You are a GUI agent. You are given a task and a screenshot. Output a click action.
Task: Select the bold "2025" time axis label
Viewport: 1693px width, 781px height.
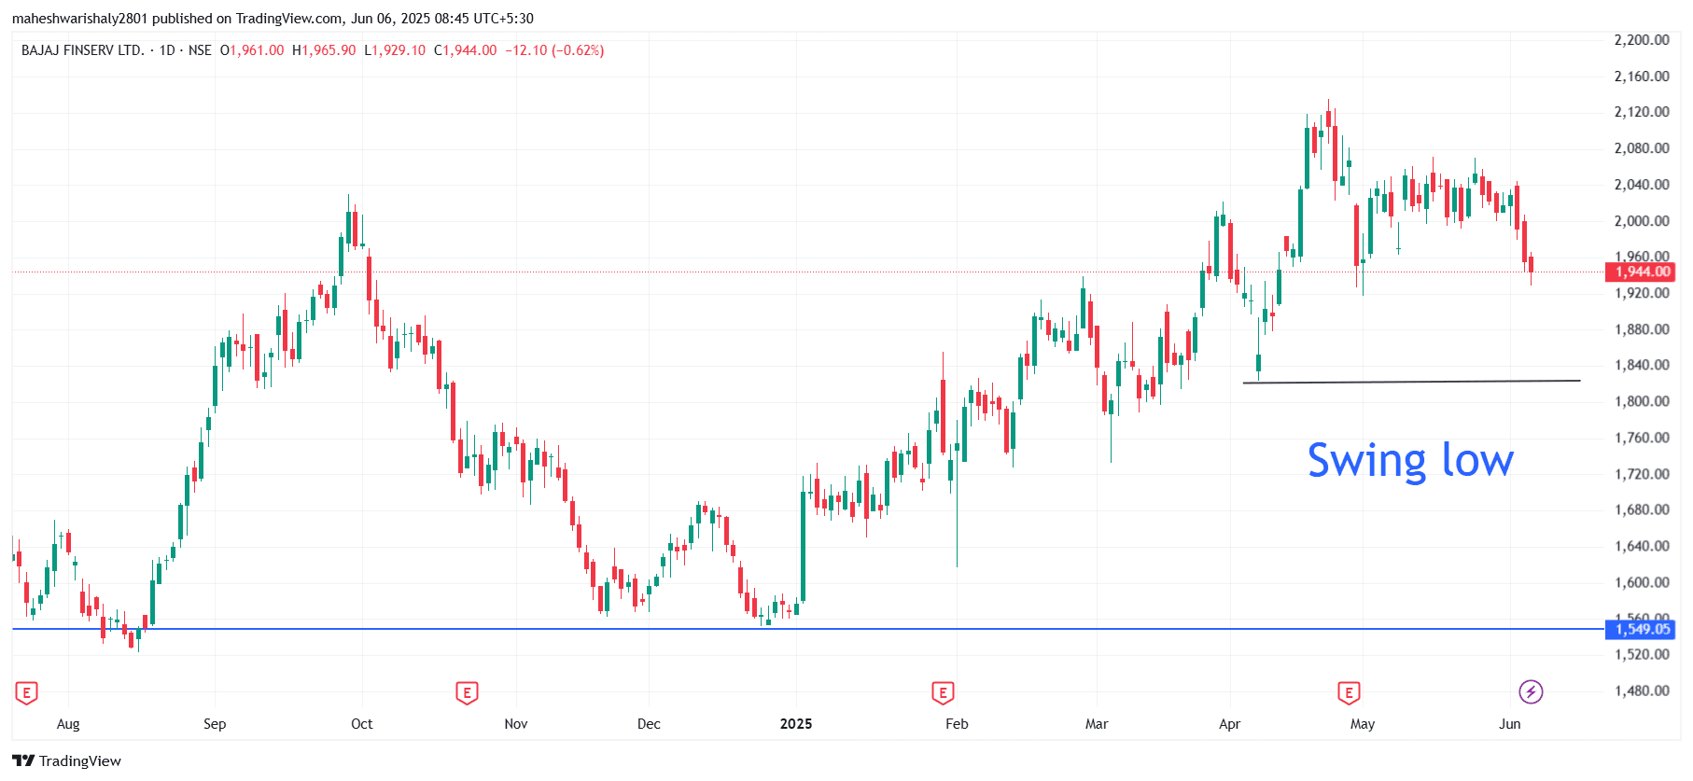[x=796, y=724]
